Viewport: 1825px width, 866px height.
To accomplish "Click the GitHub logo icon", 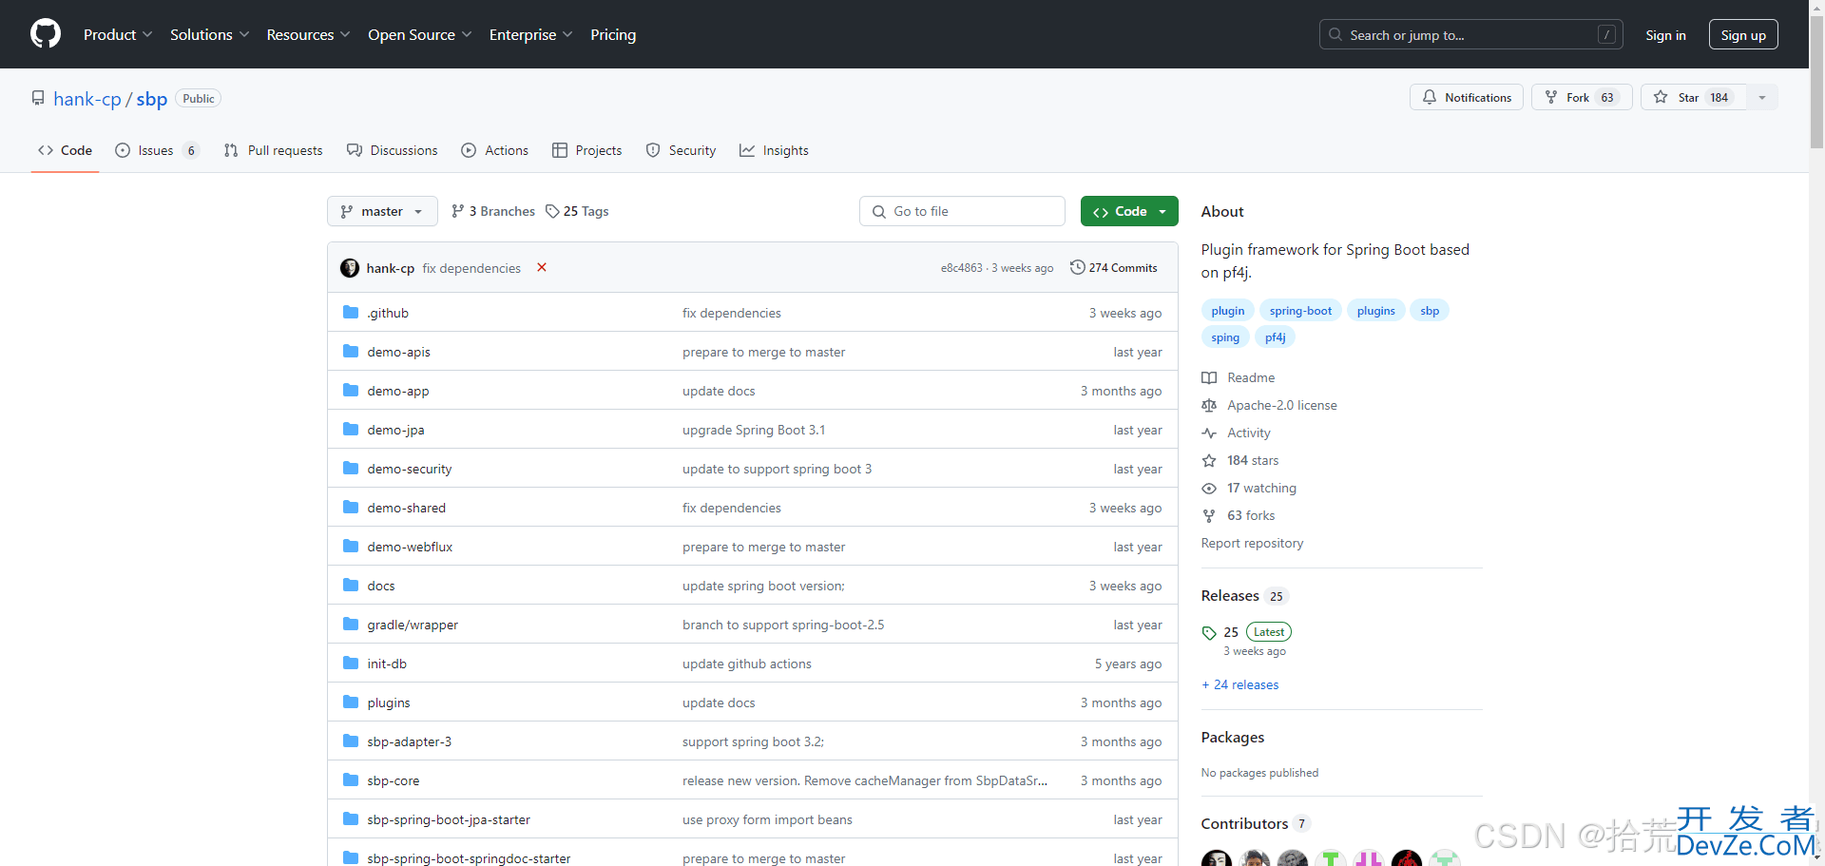I will point(45,34).
